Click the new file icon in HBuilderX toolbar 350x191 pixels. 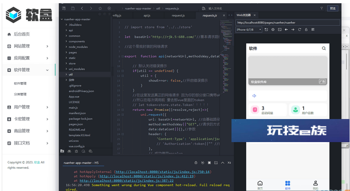tap(64, 8)
